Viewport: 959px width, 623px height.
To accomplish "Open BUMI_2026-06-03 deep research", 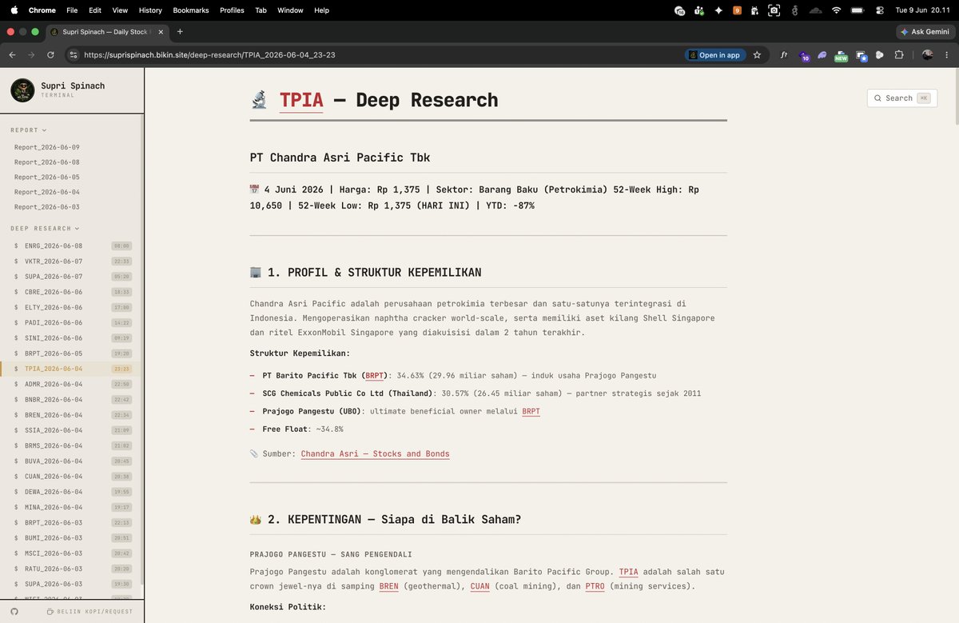I will [72, 538].
